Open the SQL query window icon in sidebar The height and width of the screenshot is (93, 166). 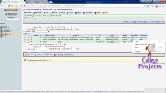pyautogui.click(x=9, y=14)
